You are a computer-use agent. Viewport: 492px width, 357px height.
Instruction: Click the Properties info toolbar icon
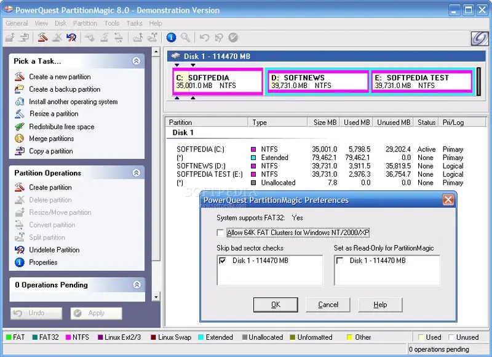tap(171, 38)
